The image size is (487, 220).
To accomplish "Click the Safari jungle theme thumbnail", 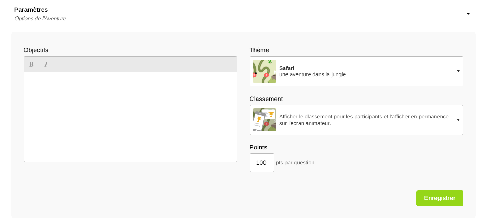I will pyautogui.click(x=264, y=71).
